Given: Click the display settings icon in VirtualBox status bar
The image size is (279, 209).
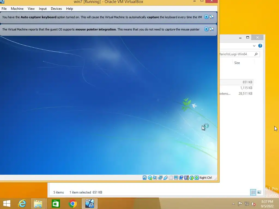Looking at the screenshot, I should [x=176, y=177].
